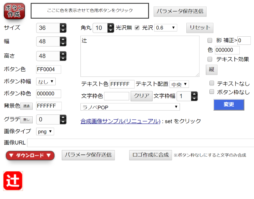Toggle the 光沢無 checkbox
Image resolution: width=254 pixels, height=199 pixels.
click(x=137, y=28)
